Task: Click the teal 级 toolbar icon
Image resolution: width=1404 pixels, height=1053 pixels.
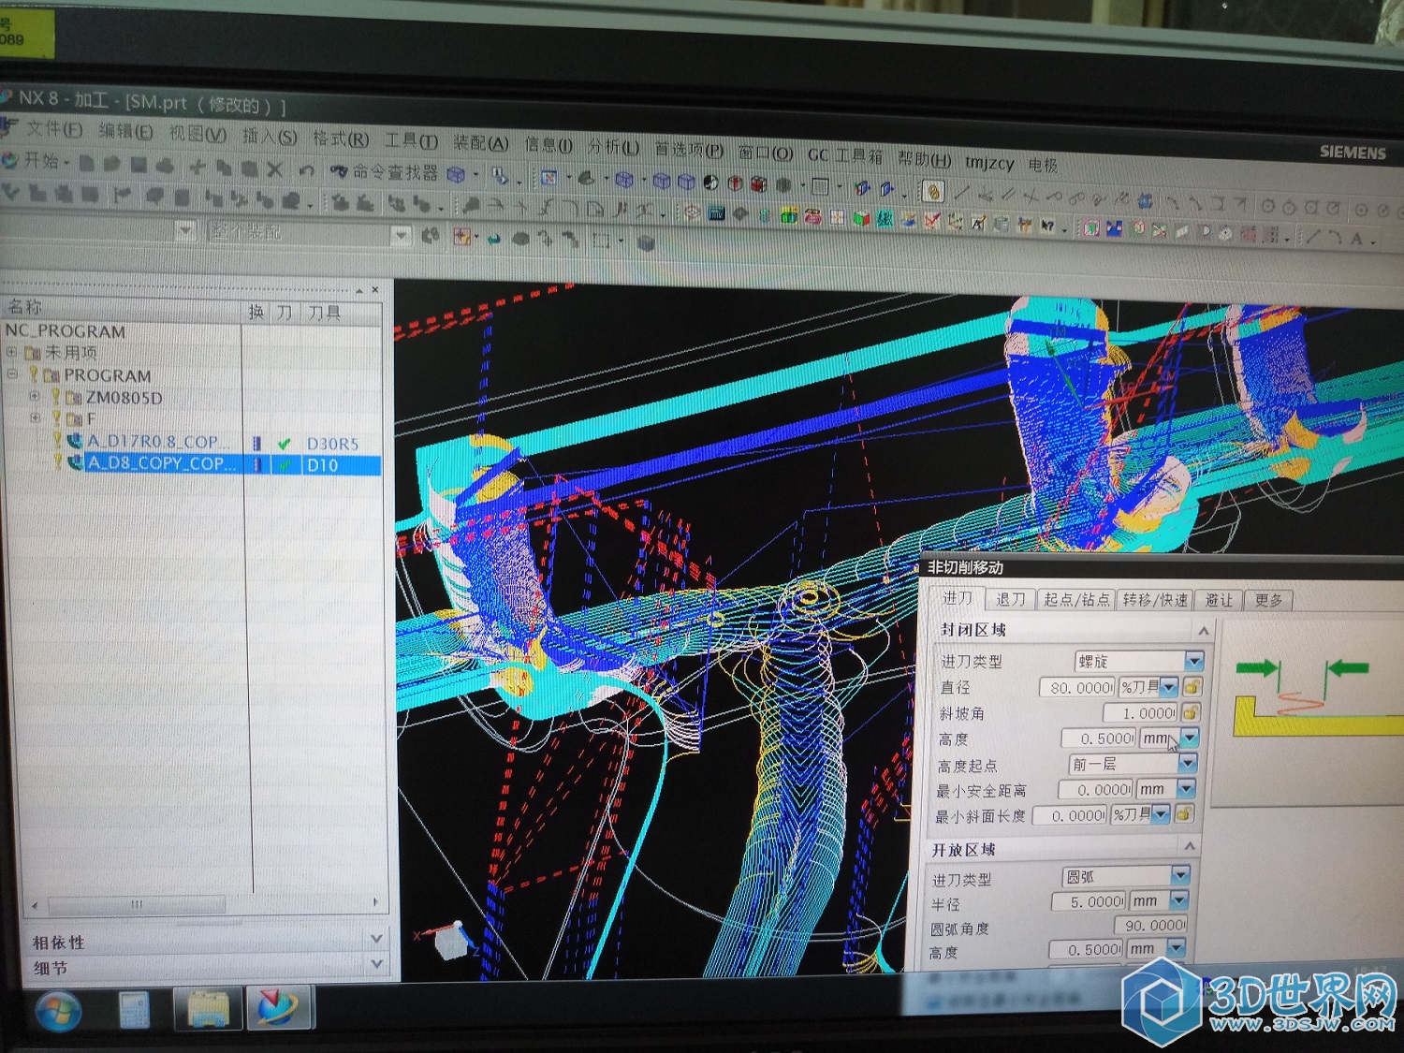Action: click(x=885, y=218)
